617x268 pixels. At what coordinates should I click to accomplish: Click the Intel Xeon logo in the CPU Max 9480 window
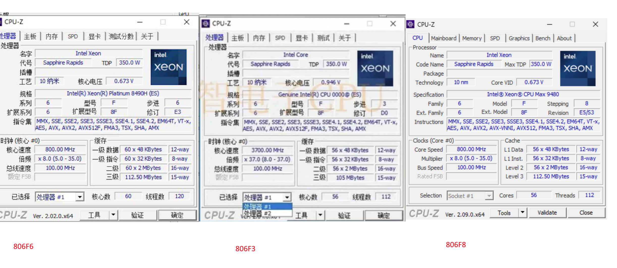click(578, 69)
